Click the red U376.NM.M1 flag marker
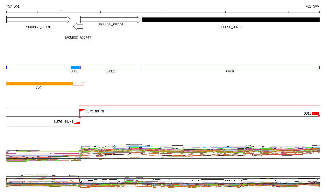 click(77, 122)
